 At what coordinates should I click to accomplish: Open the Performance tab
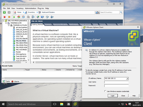click(x=74, y=25)
